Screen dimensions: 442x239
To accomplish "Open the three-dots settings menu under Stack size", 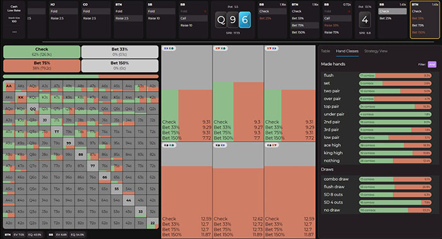I will pos(14,32).
